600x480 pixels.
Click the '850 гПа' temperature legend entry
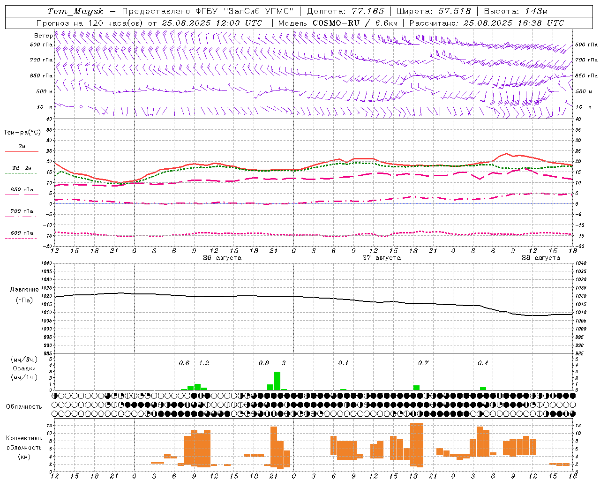coord(22,192)
